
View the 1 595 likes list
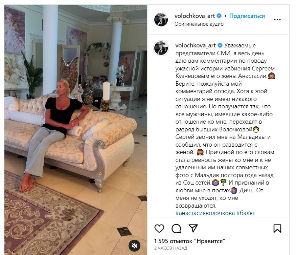[x=189, y=241]
